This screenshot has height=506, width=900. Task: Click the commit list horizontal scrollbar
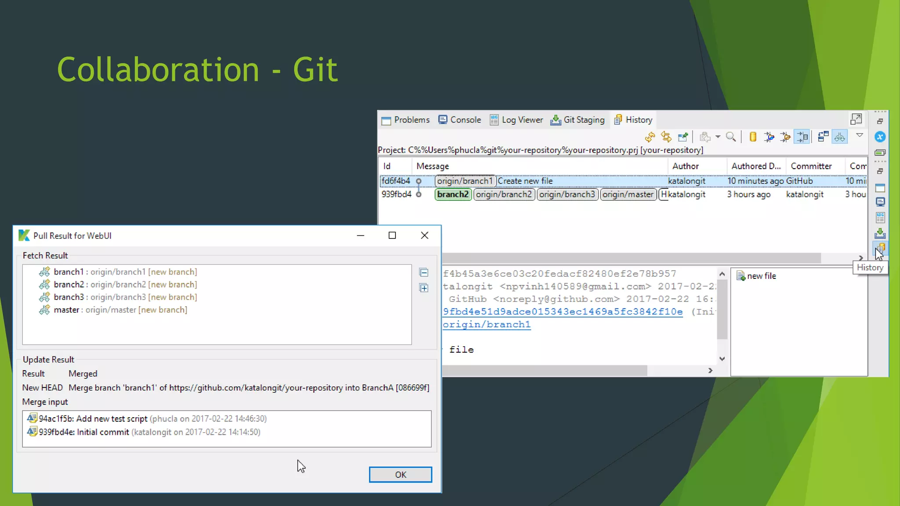[x=631, y=258]
